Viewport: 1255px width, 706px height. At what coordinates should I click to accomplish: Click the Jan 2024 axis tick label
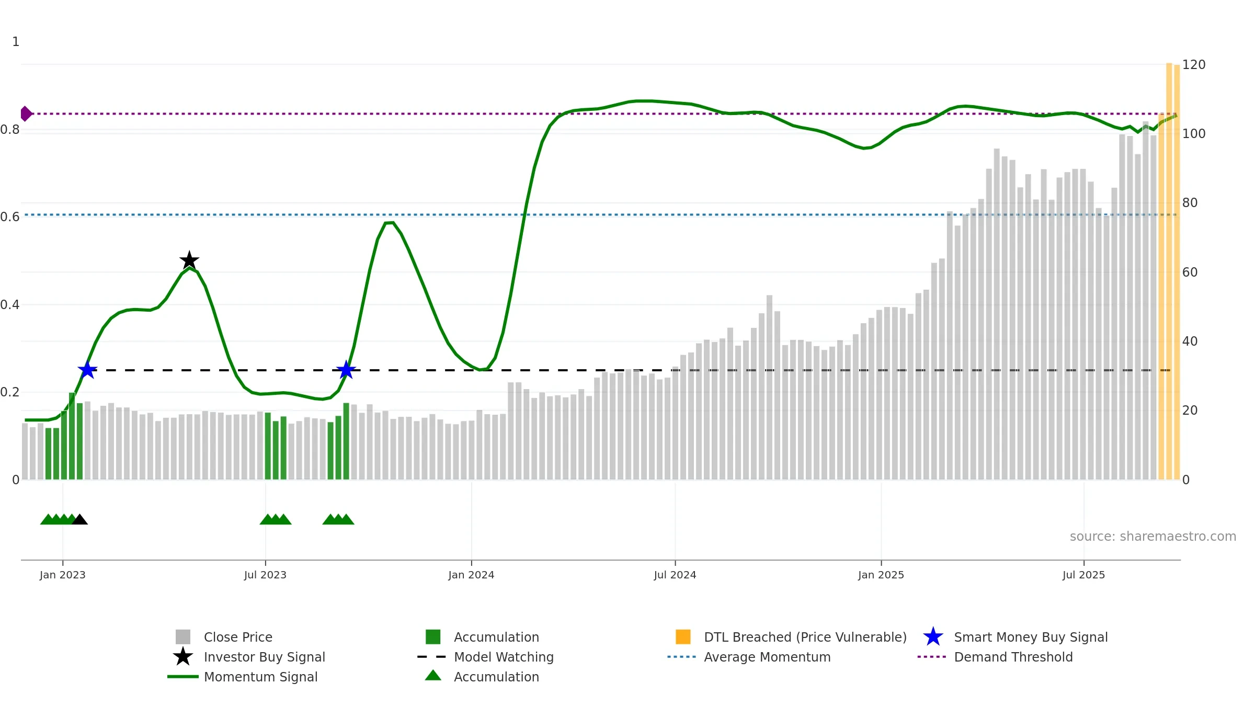471,575
